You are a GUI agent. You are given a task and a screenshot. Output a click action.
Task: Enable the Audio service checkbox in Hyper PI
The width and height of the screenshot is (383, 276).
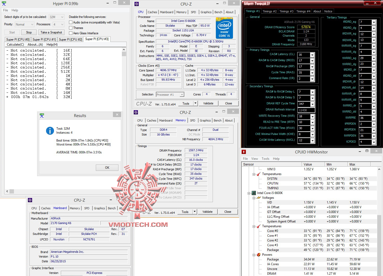tap(71, 22)
